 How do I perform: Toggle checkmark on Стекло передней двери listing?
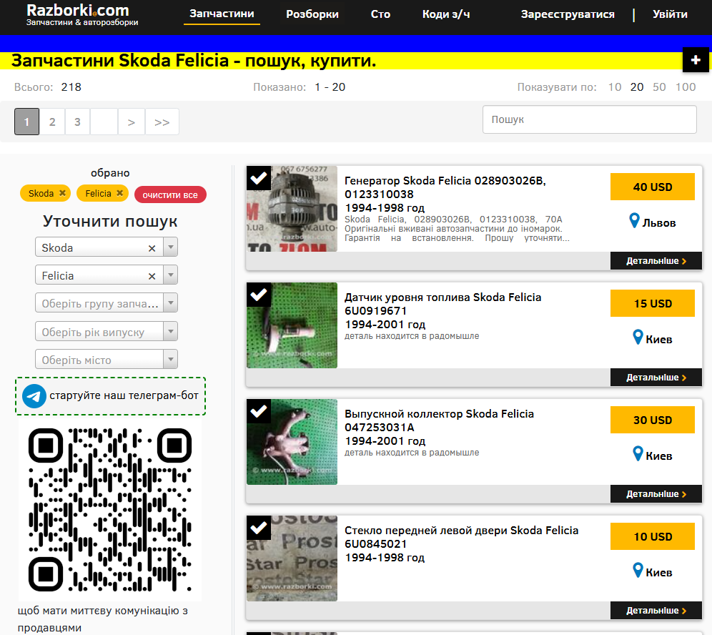point(259,528)
